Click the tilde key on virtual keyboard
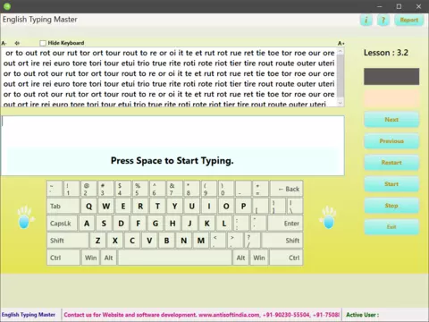The width and height of the screenshot is (429, 322). (x=55, y=189)
